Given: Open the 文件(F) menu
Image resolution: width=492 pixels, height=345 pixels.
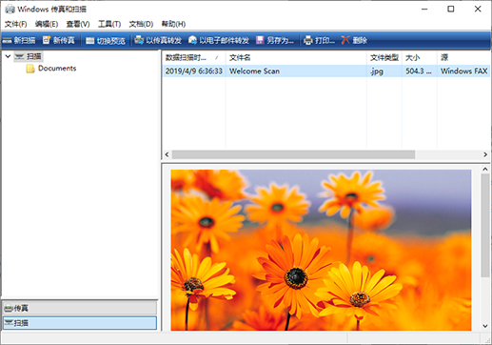Looking at the screenshot, I should tap(15, 24).
